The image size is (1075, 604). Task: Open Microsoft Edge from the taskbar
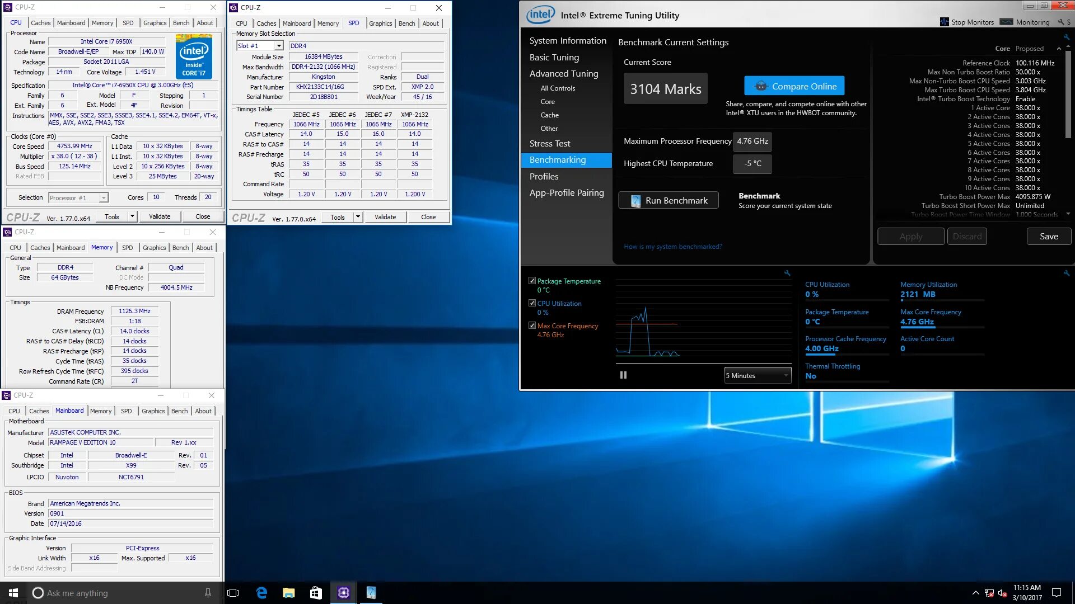point(261,593)
